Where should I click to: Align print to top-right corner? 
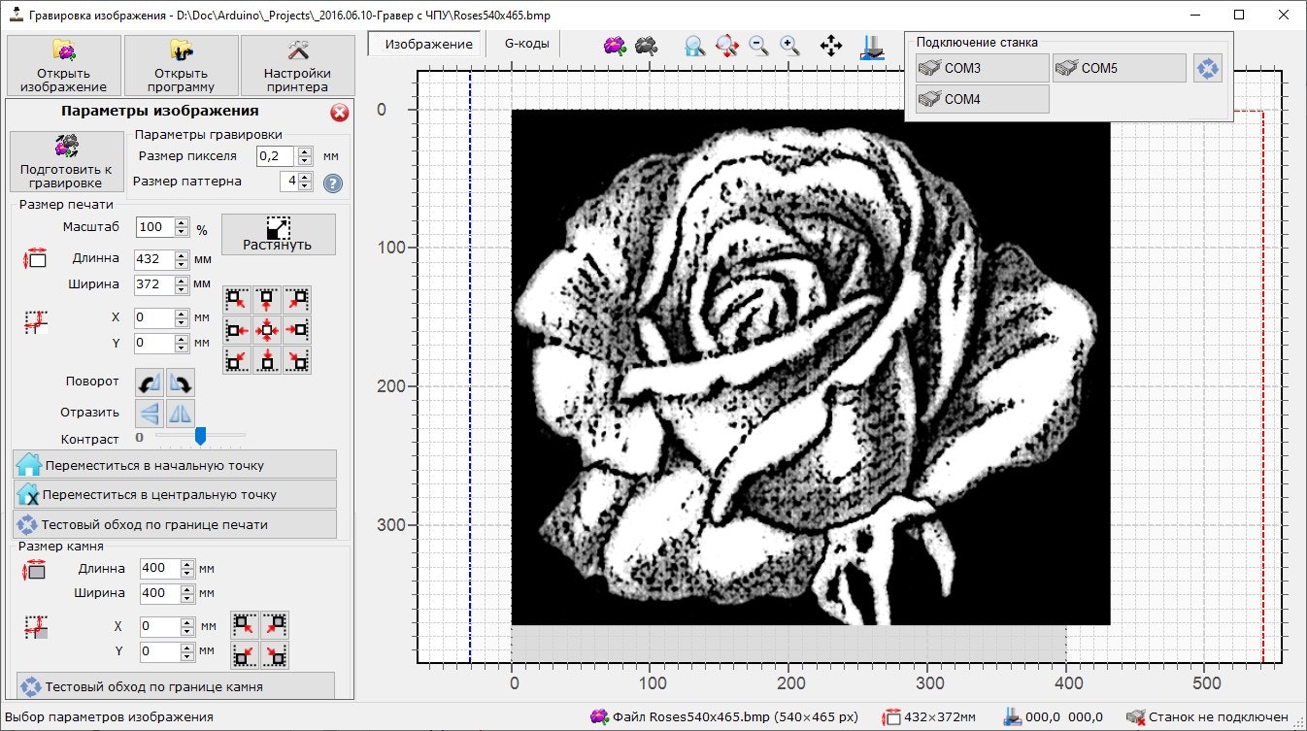297,301
